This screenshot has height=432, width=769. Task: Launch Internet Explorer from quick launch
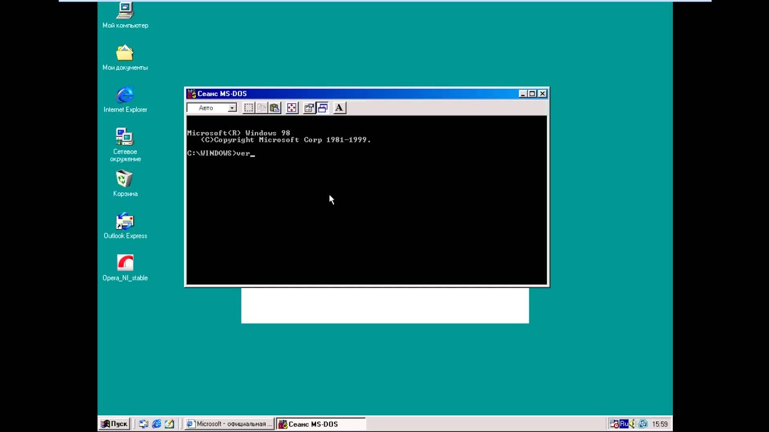[157, 424]
